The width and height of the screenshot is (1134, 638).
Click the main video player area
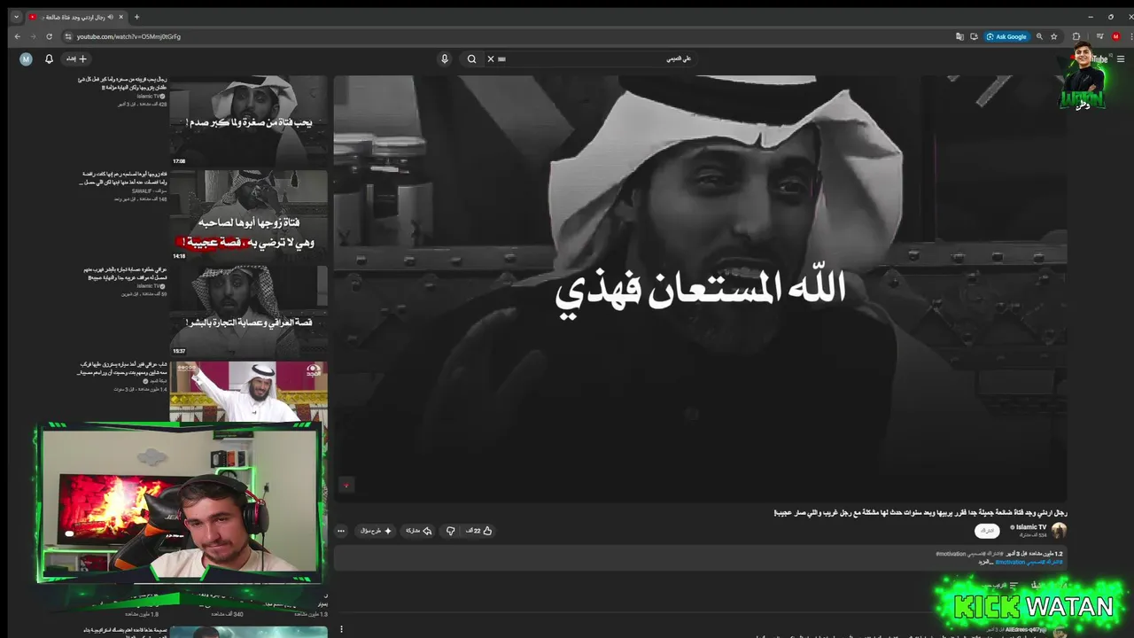pos(700,288)
